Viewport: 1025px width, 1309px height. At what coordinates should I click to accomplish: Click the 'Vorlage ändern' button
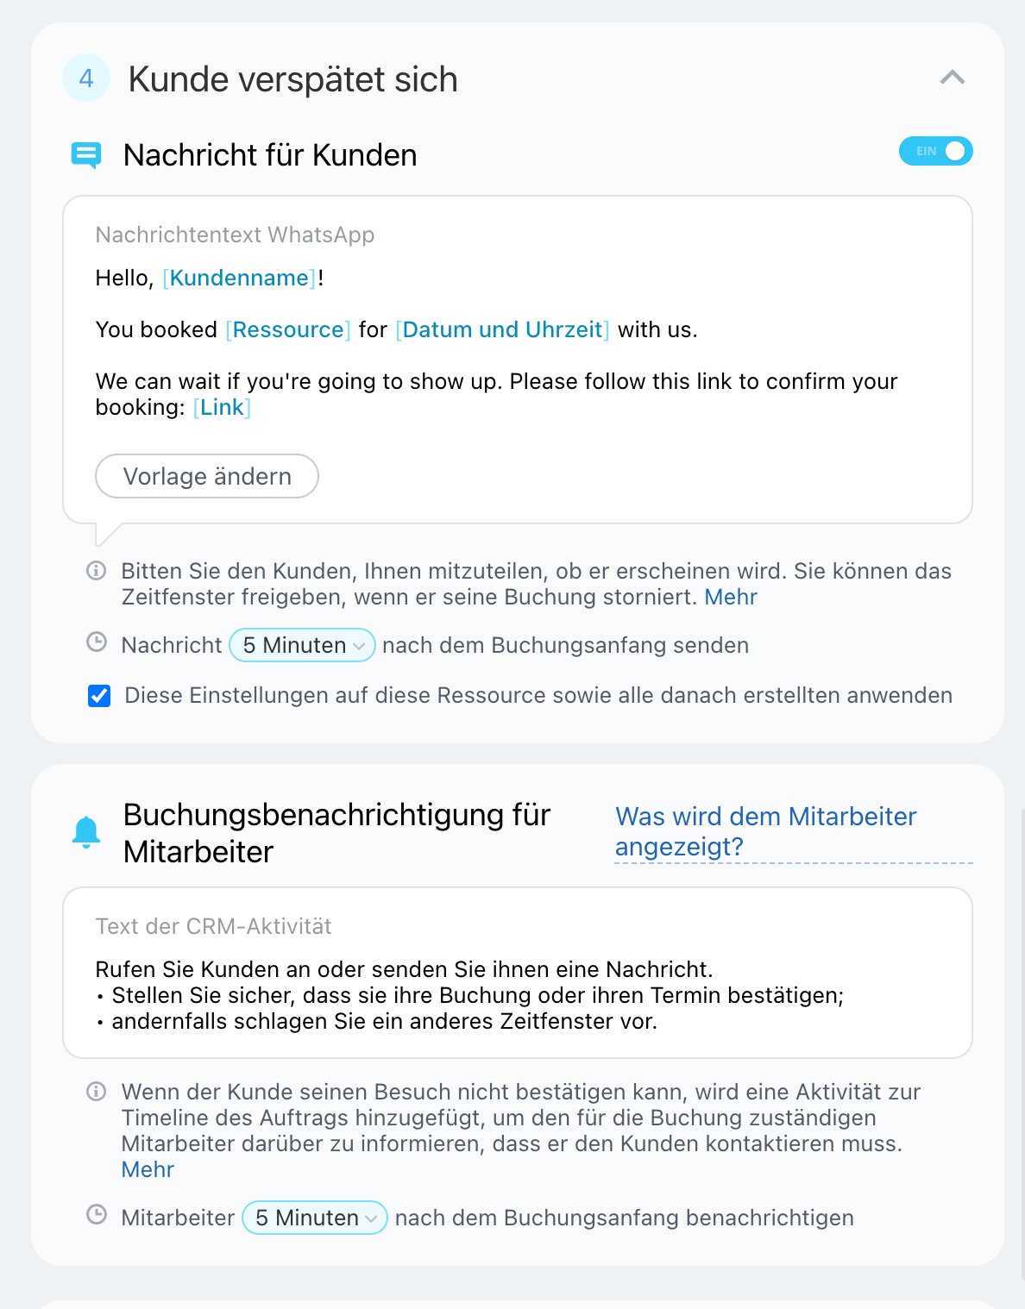pyautogui.click(x=207, y=476)
